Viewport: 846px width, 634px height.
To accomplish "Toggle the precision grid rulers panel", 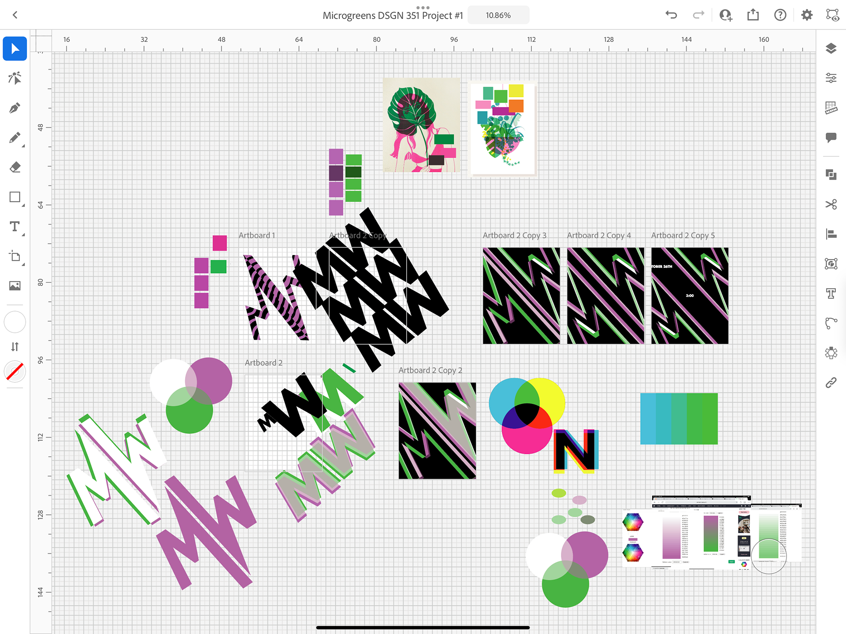I will tap(831, 108).
